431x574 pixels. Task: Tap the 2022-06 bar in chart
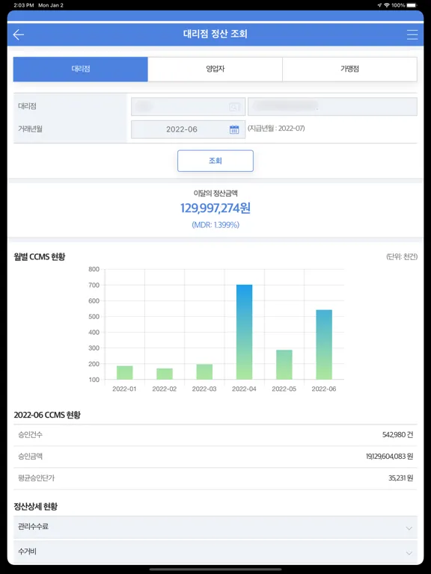(x=324, y=345)
